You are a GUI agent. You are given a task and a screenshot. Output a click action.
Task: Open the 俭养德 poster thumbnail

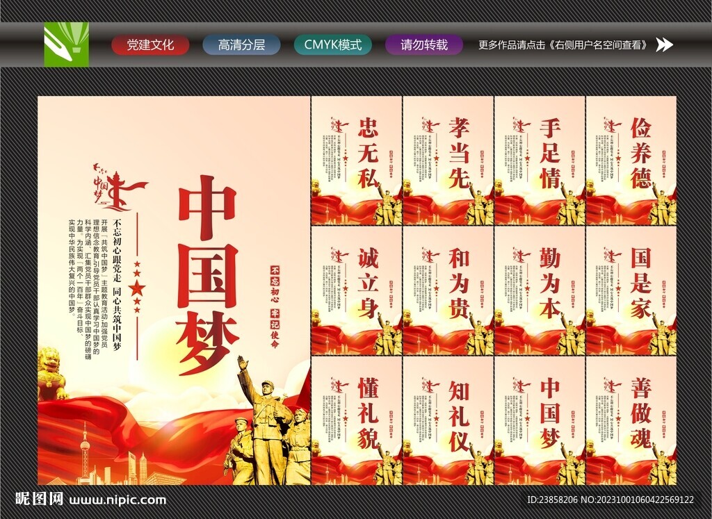point(631,160)
